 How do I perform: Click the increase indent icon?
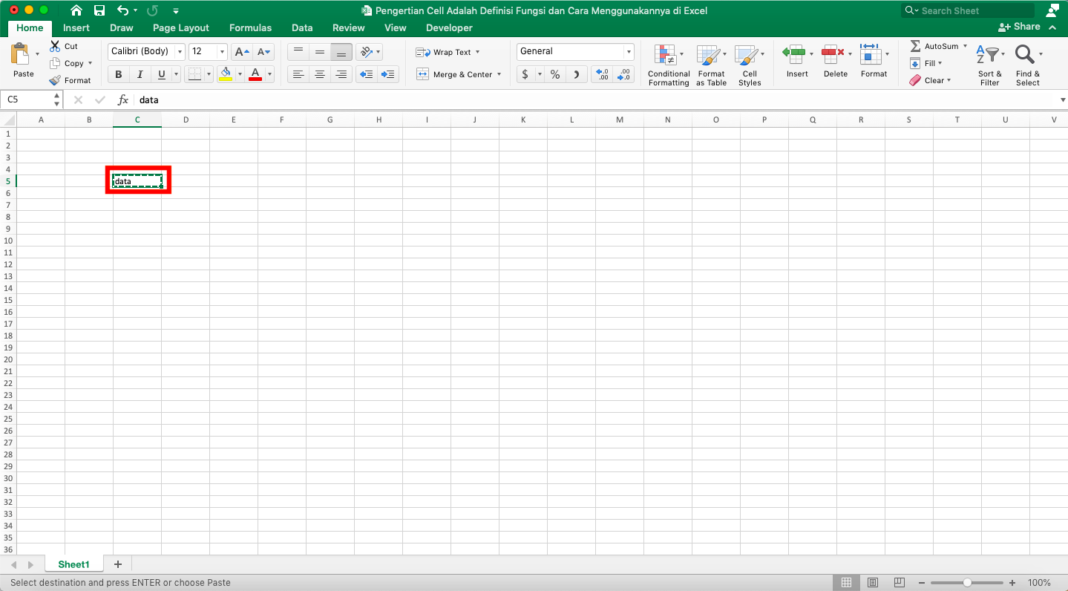tap(388, 74)
